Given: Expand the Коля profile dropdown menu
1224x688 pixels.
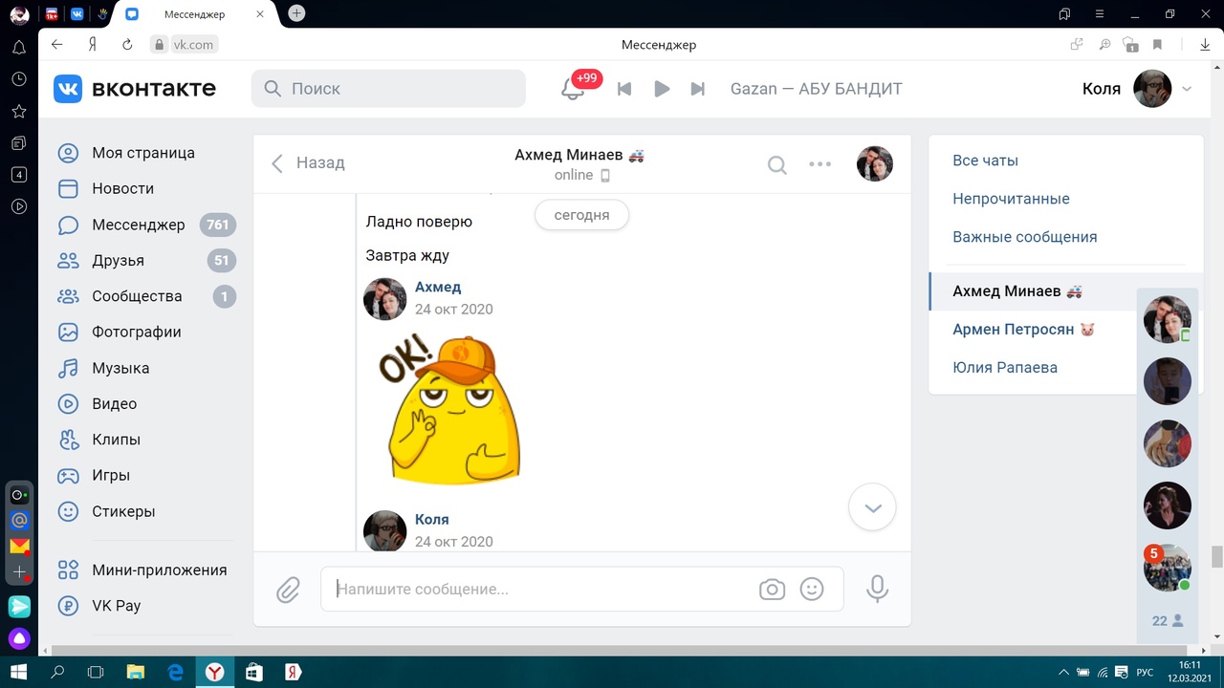Looking at the screenshot, I should [x=1187, y=89].
